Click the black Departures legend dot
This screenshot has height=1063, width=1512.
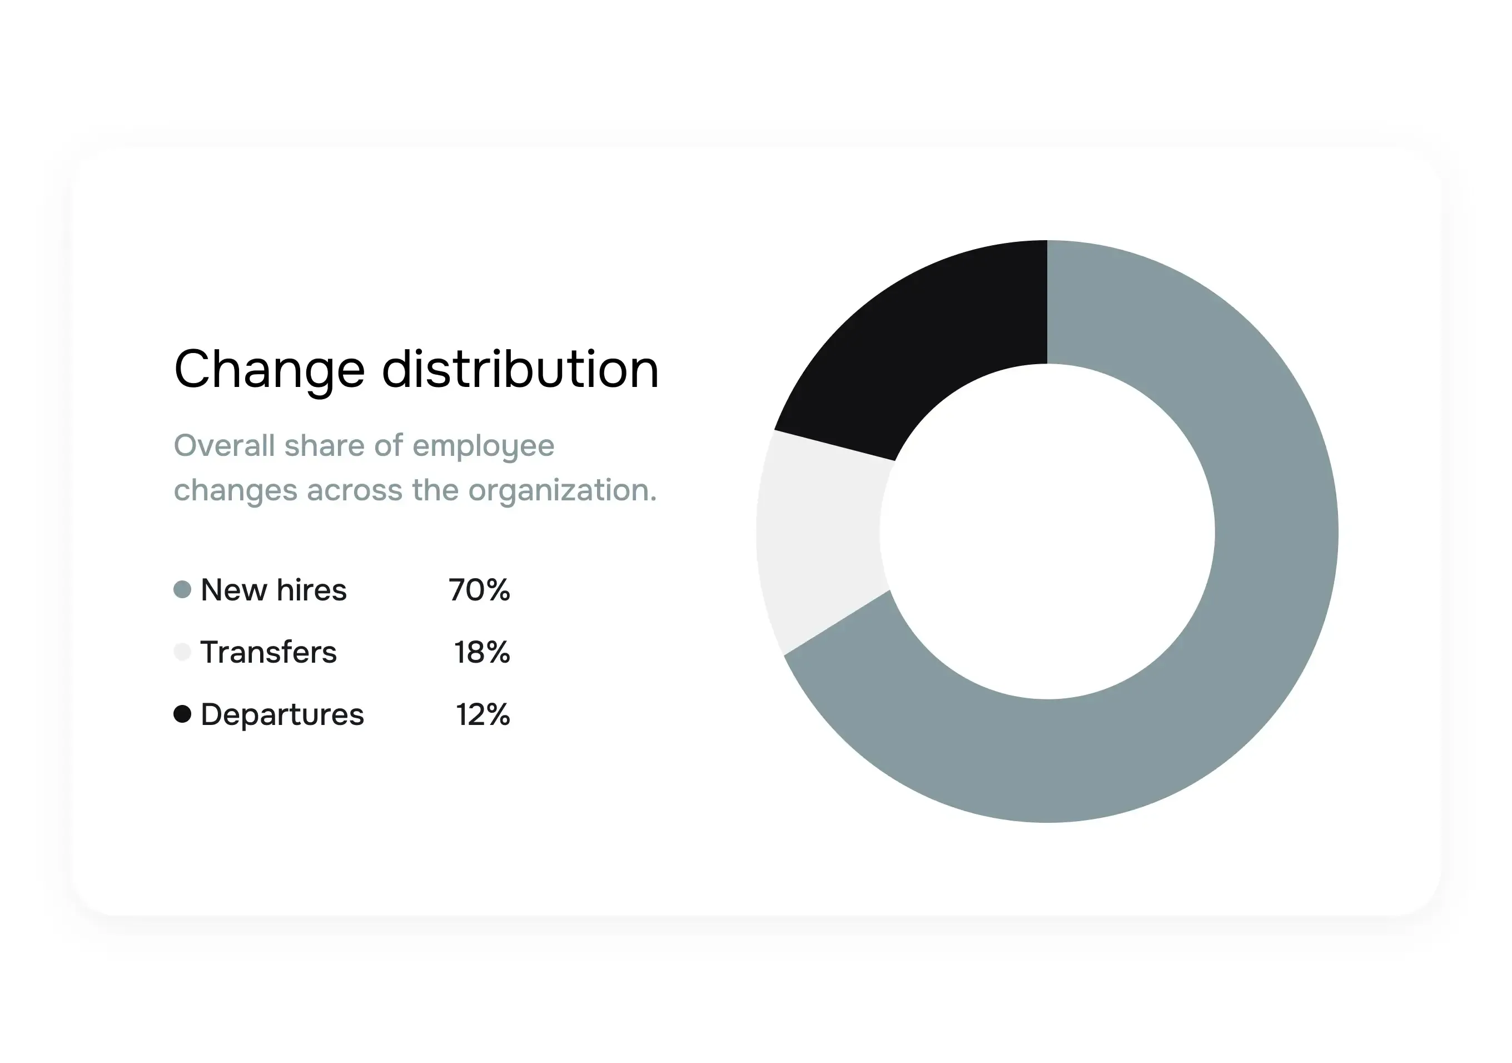[x=182, y=714]
